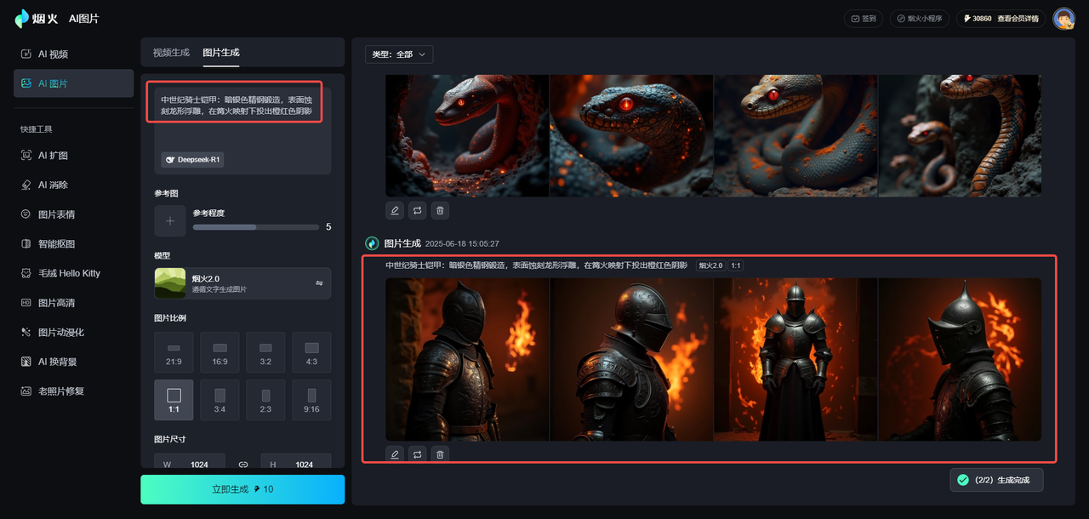Click the Deepseek-R1 button
Image resolution: width=1089 pixels, height=519 pixels.
tap(192, 160)
